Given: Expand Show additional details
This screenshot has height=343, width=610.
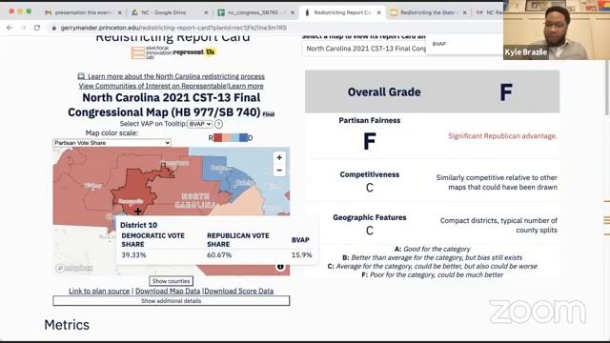Looking at the screenshot, I should (x=172, y=301).
